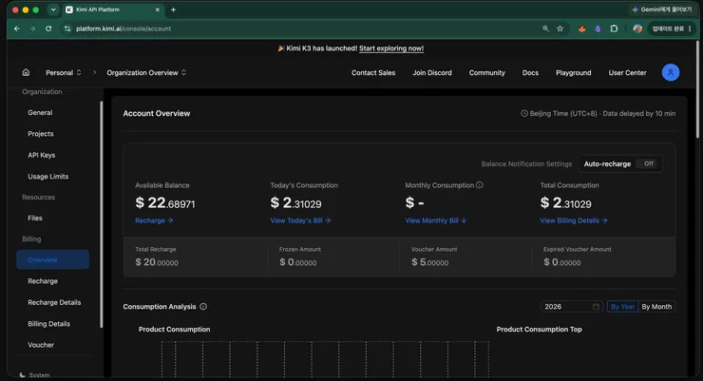Click the browser forward arrow
703x381 pixels.
(32, 29)
